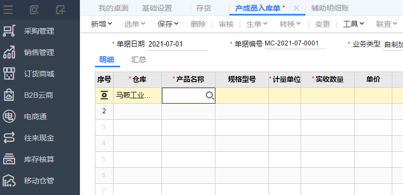Click the 仓库 column header
The image size is (403, 195).
pos(138,80)
